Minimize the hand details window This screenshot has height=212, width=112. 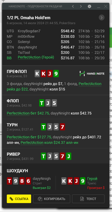[99, 7]
